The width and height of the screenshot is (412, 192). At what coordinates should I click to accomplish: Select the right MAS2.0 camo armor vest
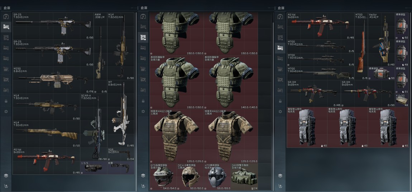[x=230, y=136]
